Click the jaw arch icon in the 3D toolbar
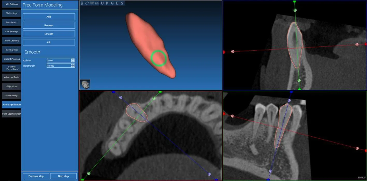 tap(87, 3)
